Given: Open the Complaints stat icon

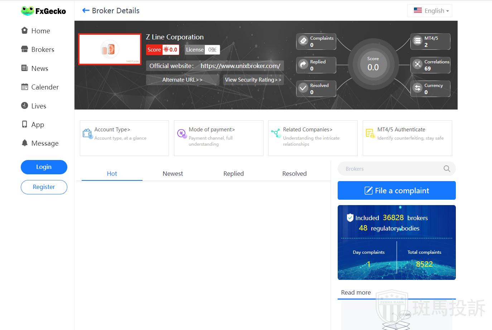Looking at the screenshot, I should coord(304,41).
